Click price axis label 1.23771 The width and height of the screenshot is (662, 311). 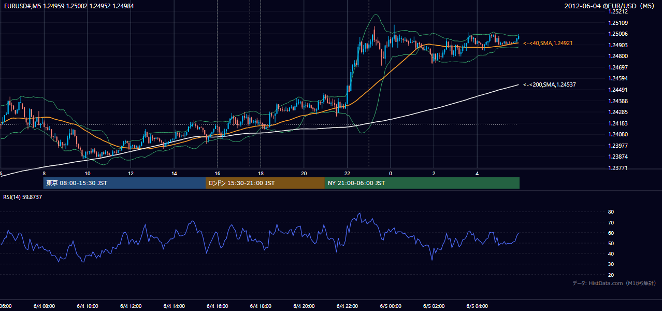tap(618, 168)
